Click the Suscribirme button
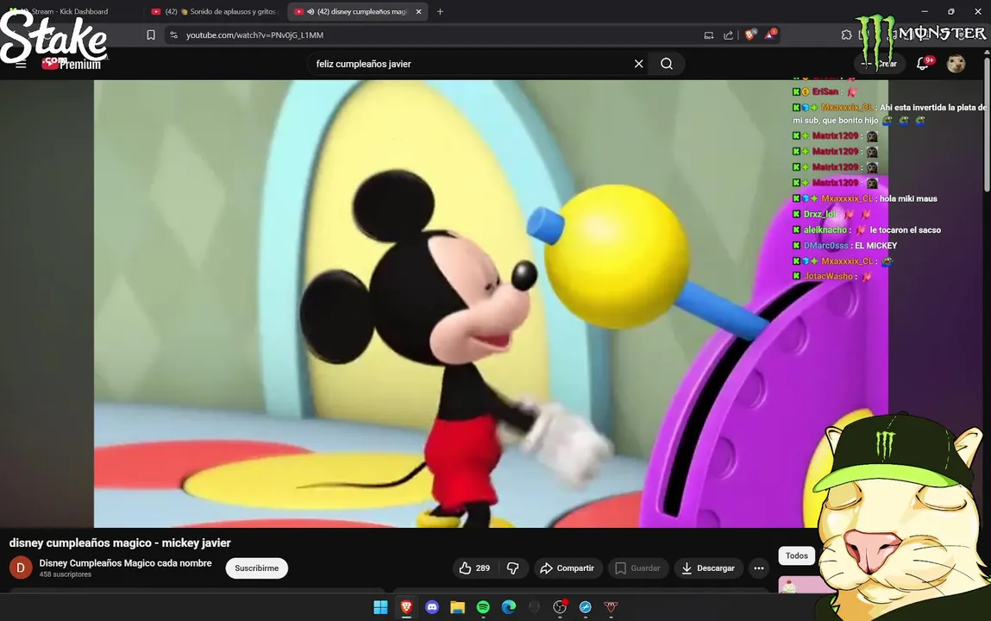Image resolution: width=991 pixels, height=621 pixels. point(257,568)
